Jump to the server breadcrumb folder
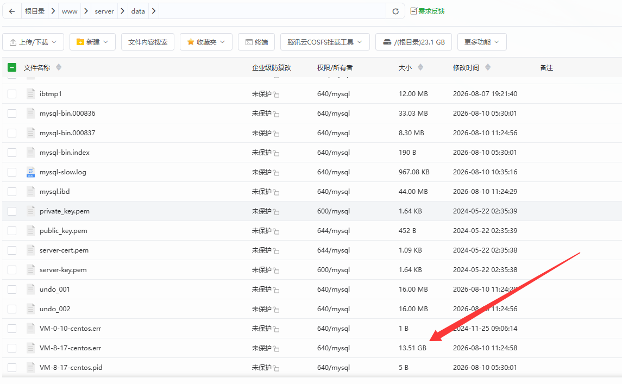Screen dimensions: 622x384 click(x=104, y=11)
